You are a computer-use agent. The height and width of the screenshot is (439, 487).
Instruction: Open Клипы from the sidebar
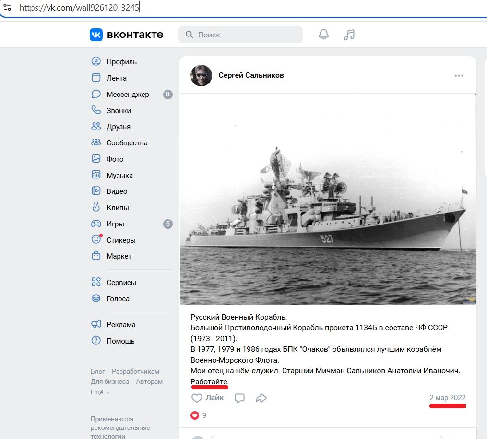(x=118, y=208)
